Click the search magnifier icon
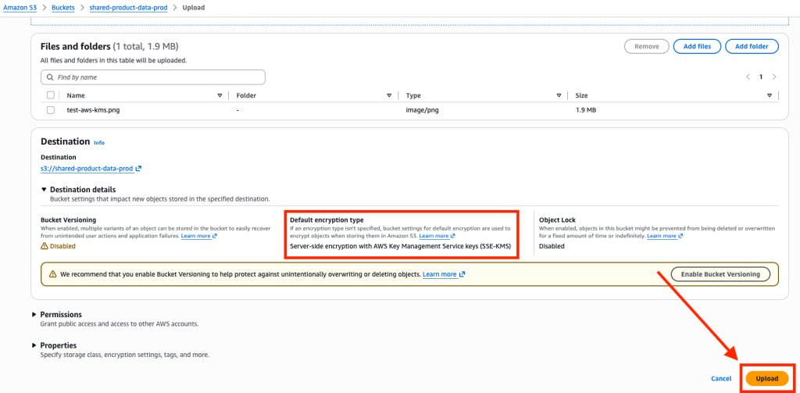The image size is (800, 393). point(50,77)
